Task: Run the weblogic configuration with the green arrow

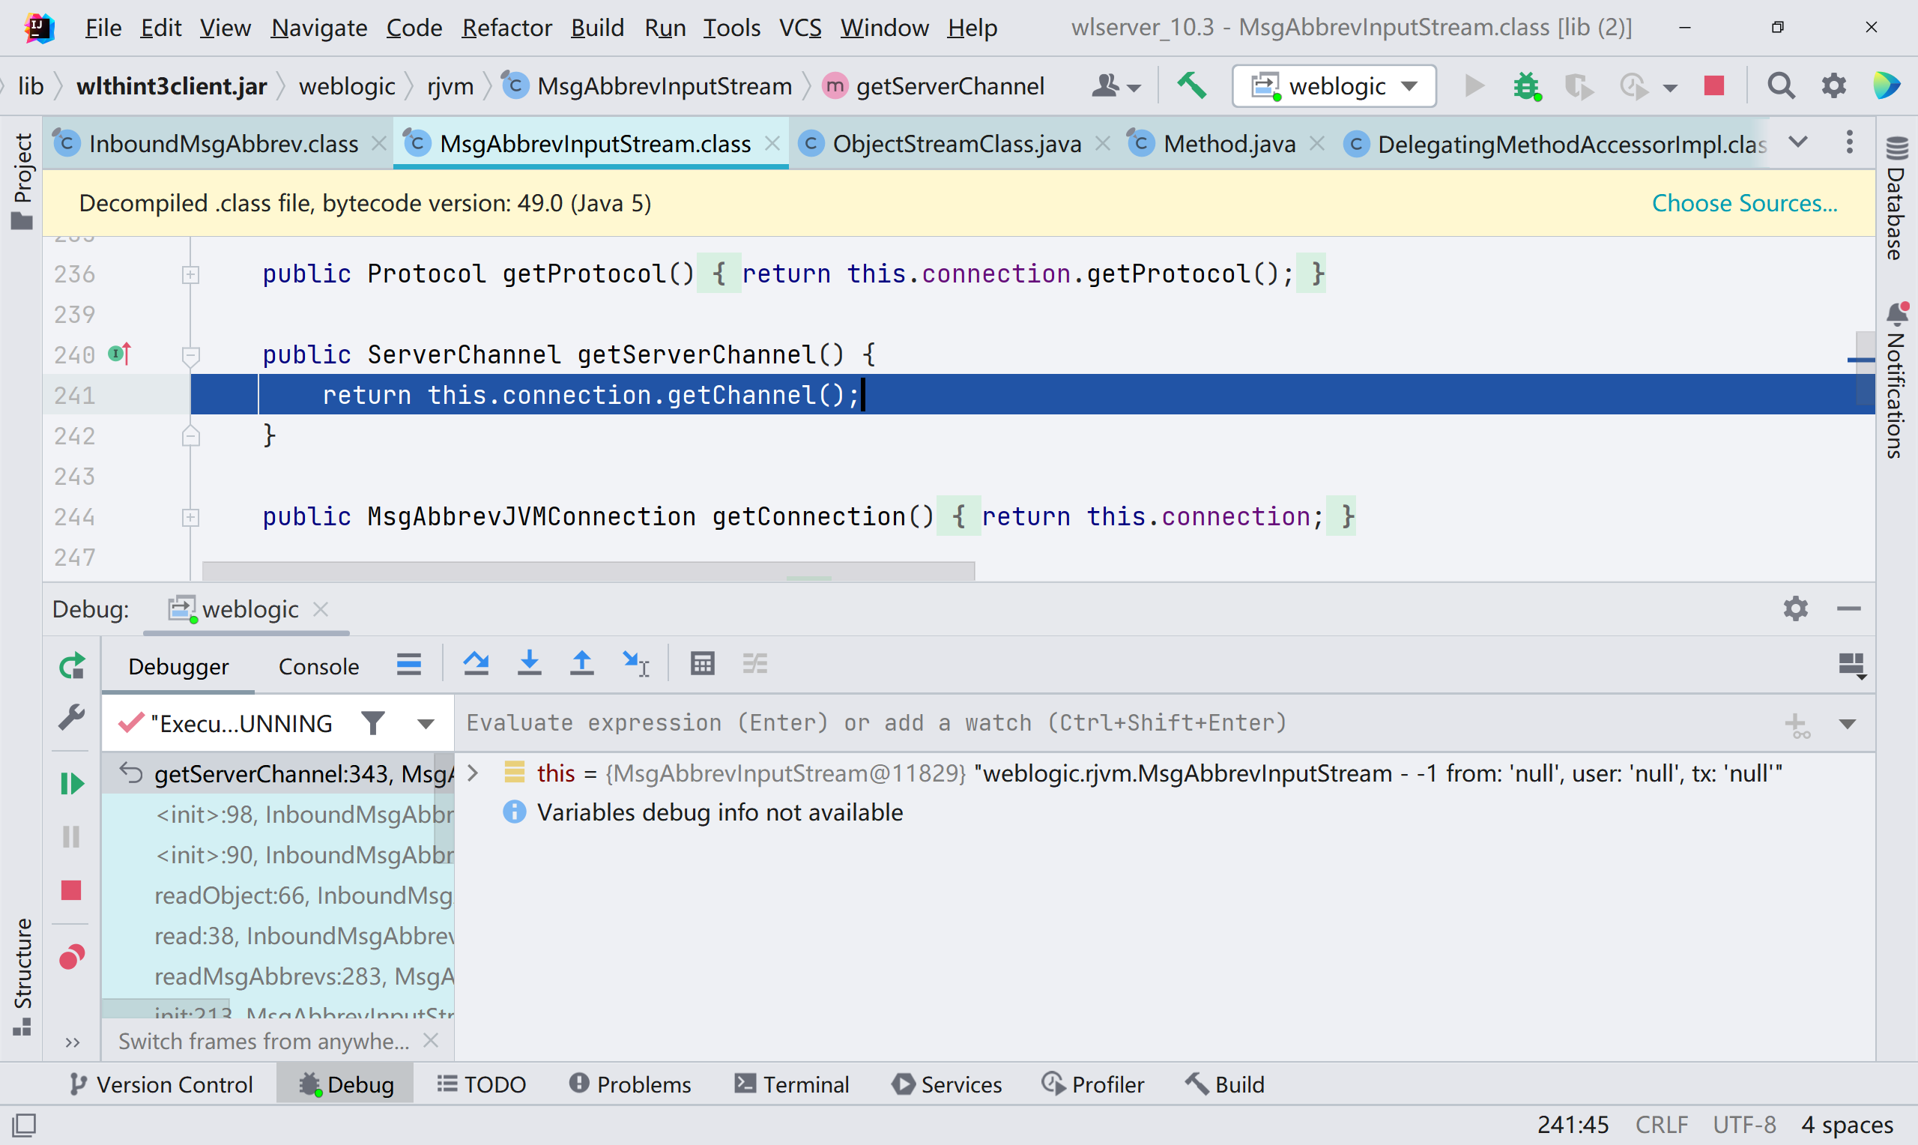Action: pos(1473,85)
